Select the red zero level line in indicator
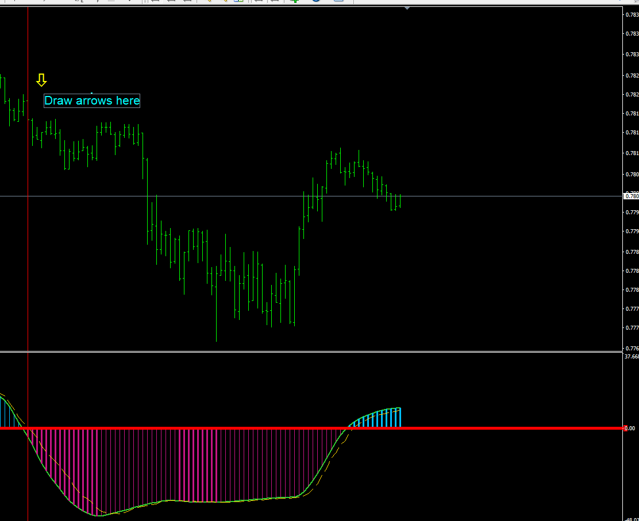 [311, 428]
